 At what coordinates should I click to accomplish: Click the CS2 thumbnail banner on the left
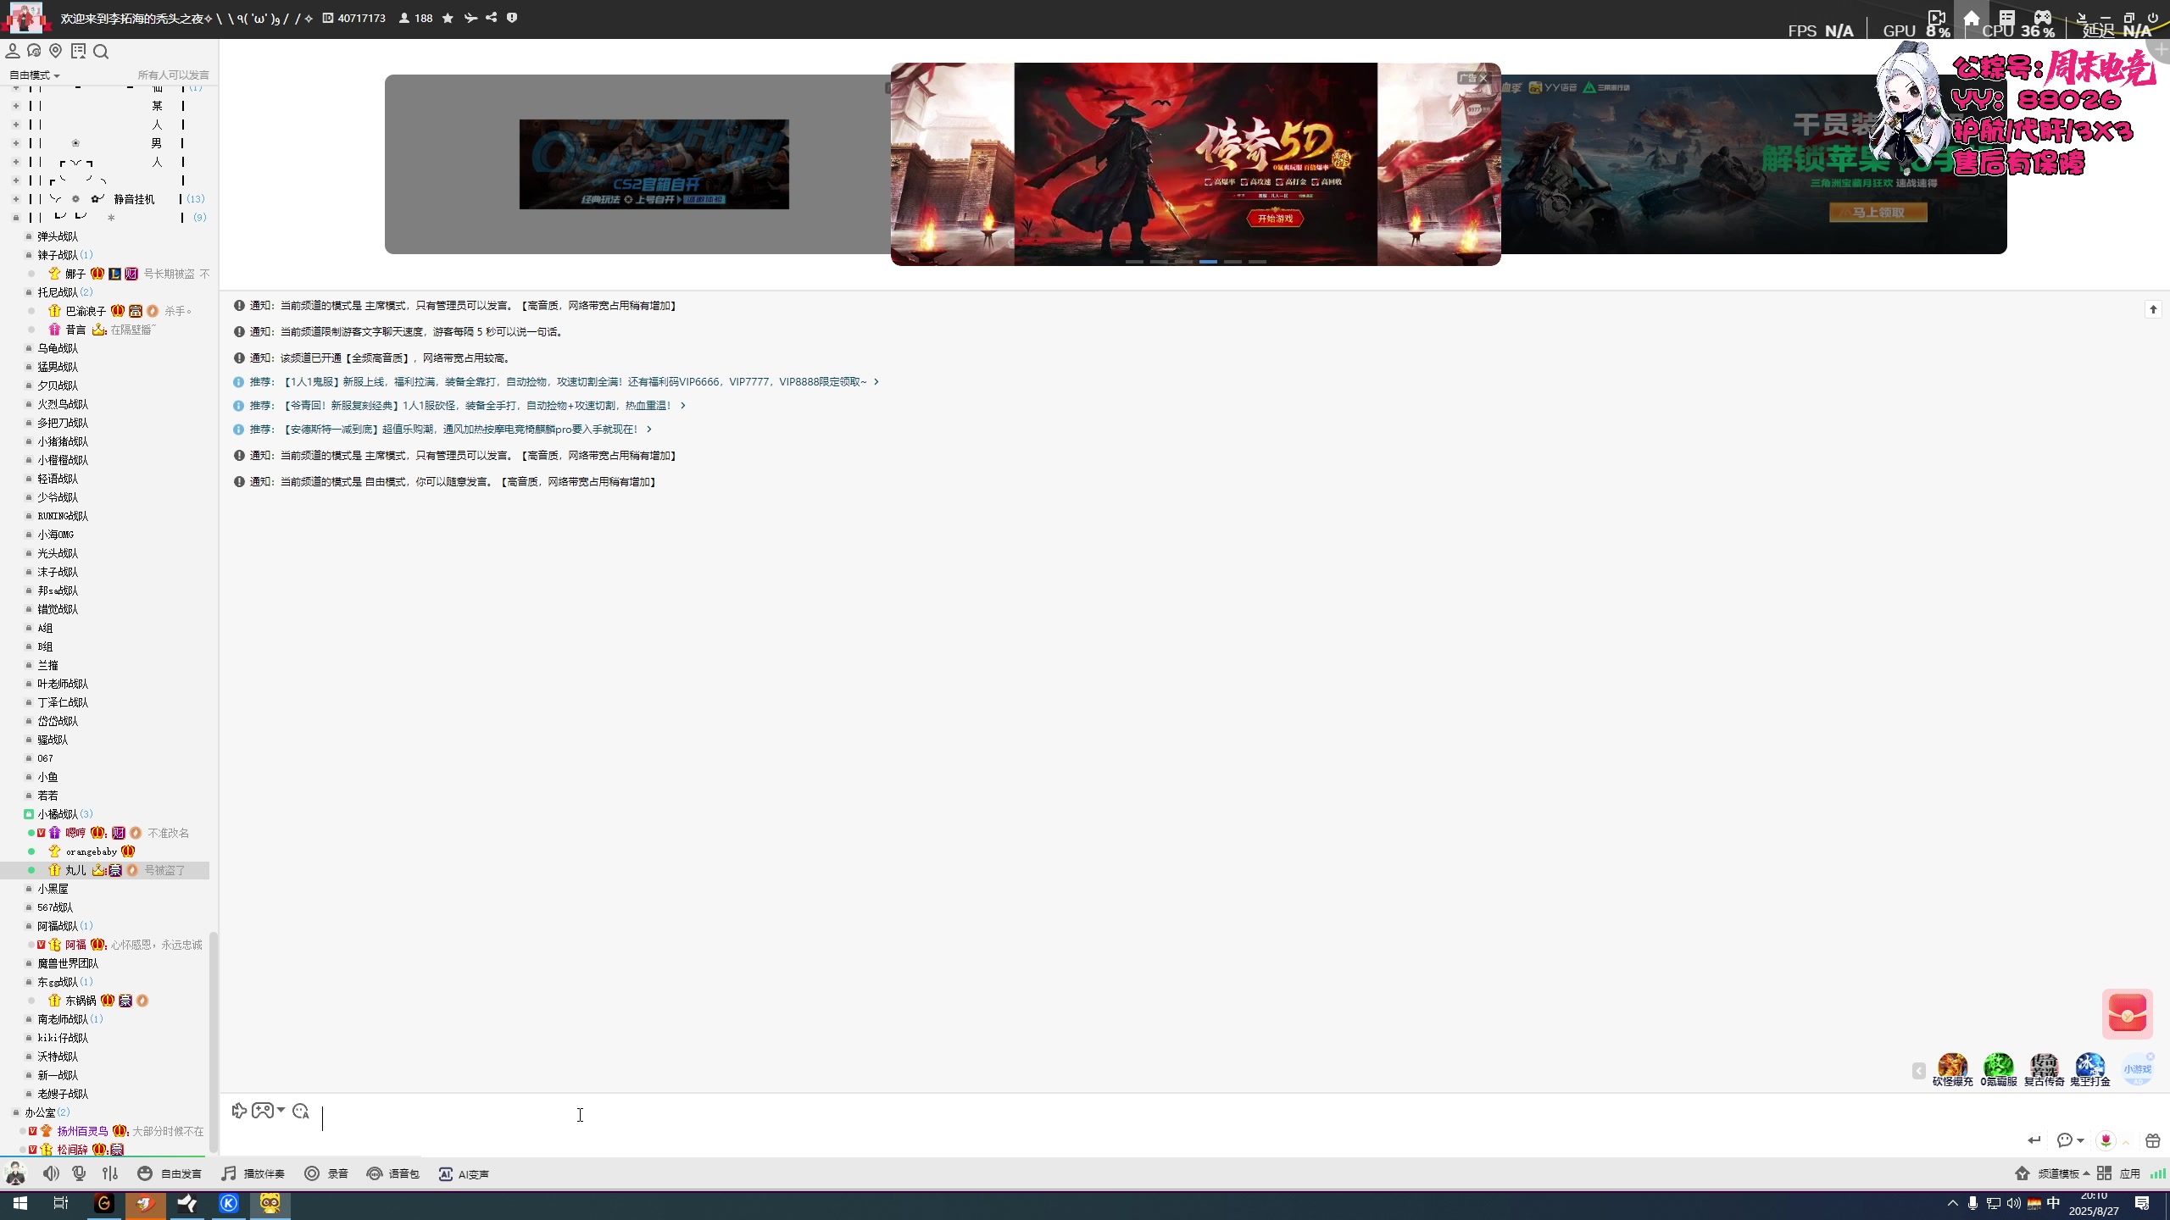(x=654, y=164)
